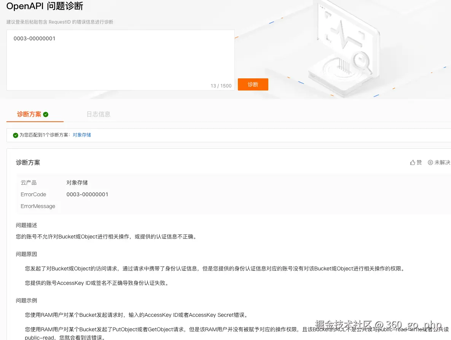Click the sentence starting 您的账号不允许对Bucket
This screenshot has height=340, width=451.
(x=107, y=237)
